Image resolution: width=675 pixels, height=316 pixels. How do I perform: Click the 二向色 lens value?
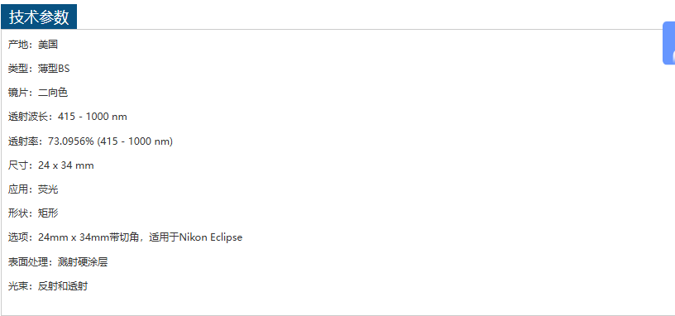[x=53, y=93]
